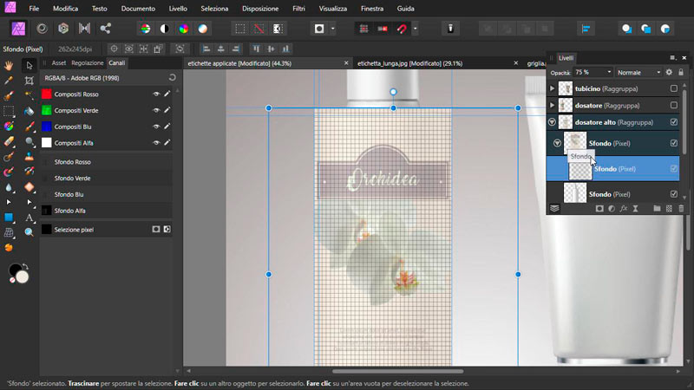Check visibility box of dosatore group

(674, 105)
